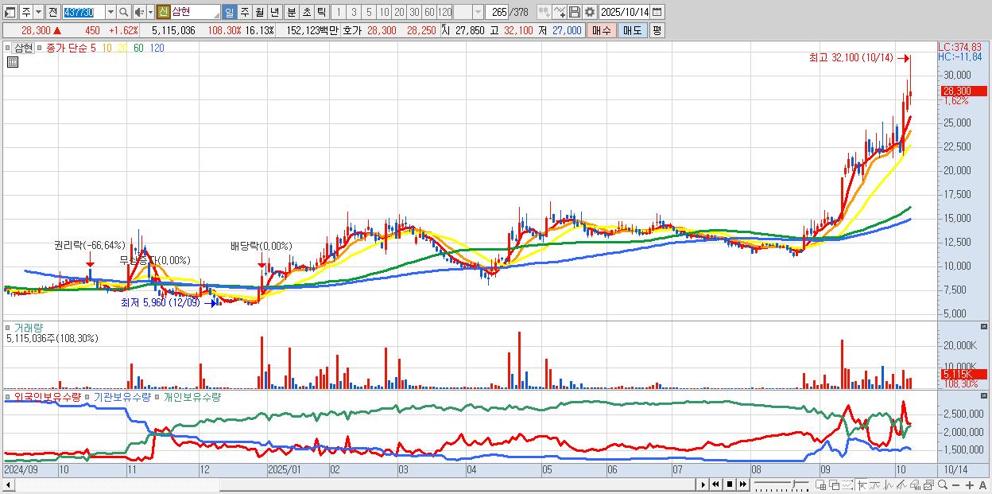Select the 30 interval button

click(414, 12)
